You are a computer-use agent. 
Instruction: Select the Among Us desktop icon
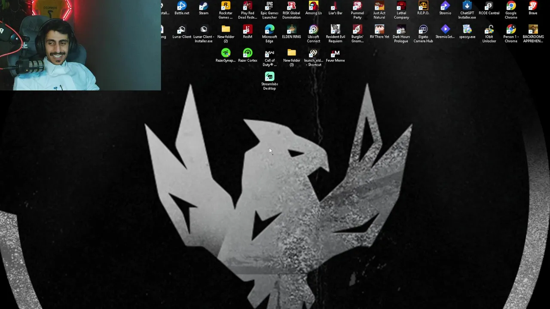313,8
